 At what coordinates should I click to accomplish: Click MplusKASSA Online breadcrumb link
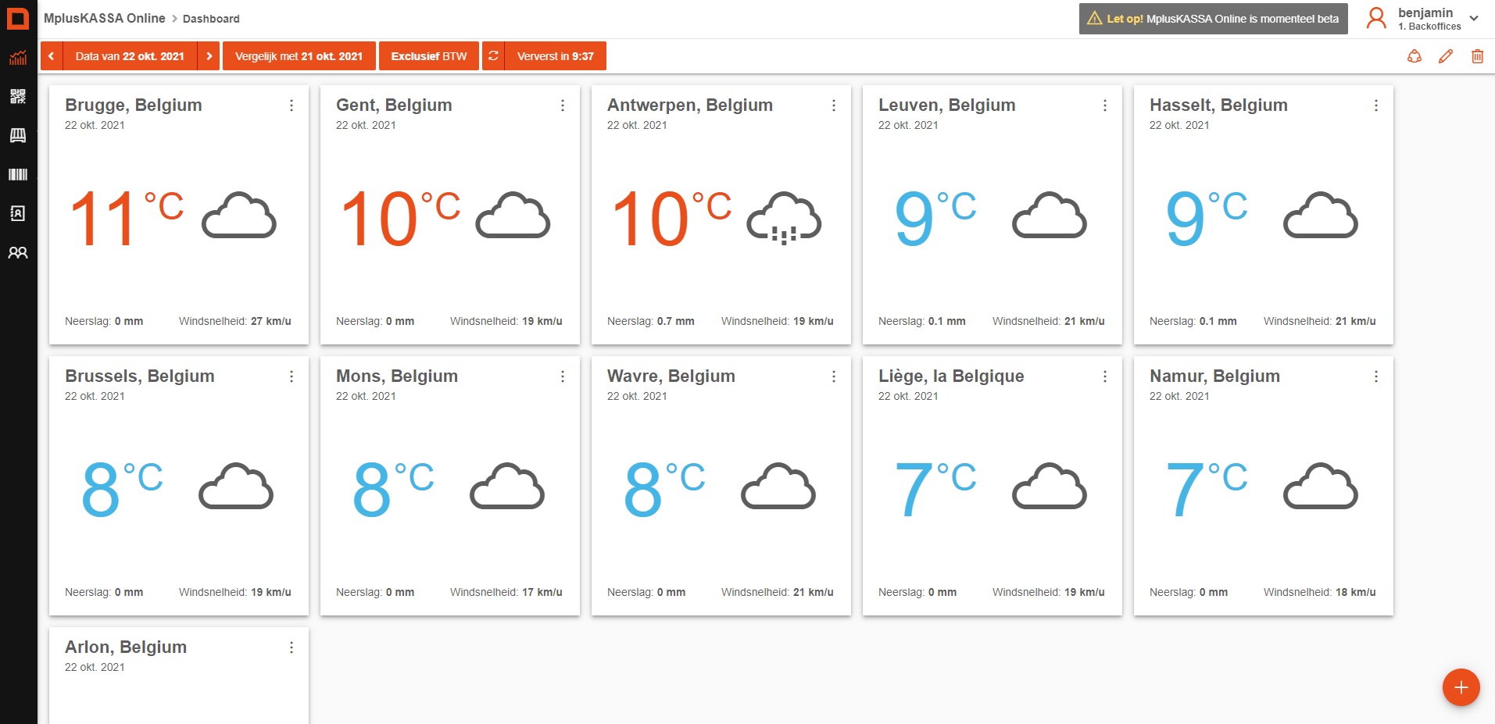coord(105,18)
